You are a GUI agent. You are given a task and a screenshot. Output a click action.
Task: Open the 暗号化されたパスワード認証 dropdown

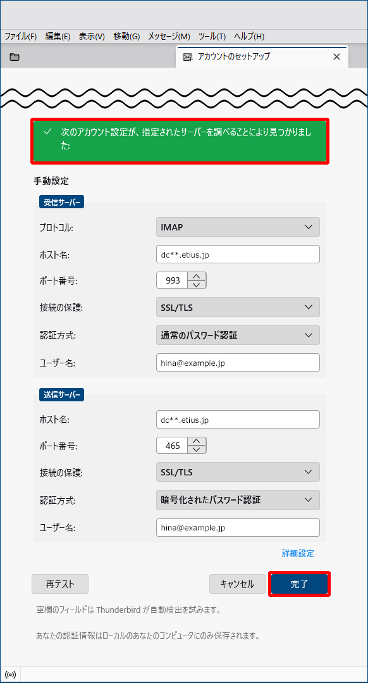(238, 500)
